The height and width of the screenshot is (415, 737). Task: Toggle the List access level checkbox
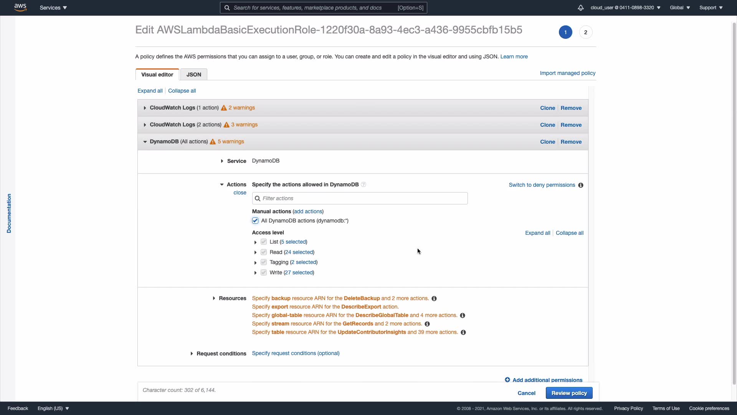coord(264,242)
